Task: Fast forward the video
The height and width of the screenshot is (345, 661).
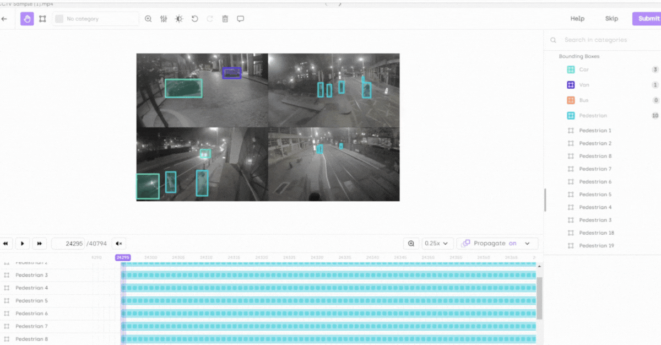Action: [x=39, y=244]
